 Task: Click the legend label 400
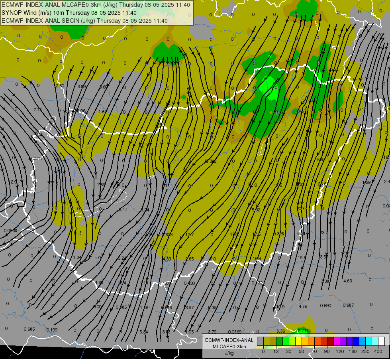pos(378,351)
